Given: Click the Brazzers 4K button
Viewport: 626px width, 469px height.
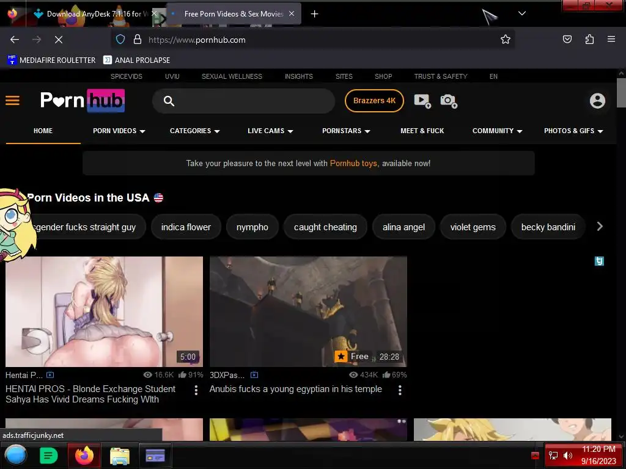Looking at the screenshot, I should coord(374,101).
